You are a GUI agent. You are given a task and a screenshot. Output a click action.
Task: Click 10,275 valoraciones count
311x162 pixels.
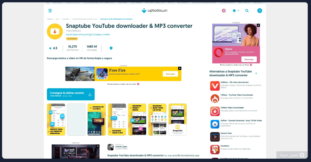pyautogui.click(x=73, y=48)
